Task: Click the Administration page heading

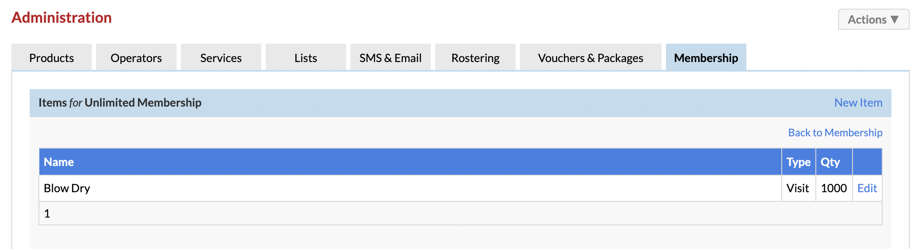Action: coord(62,17)
